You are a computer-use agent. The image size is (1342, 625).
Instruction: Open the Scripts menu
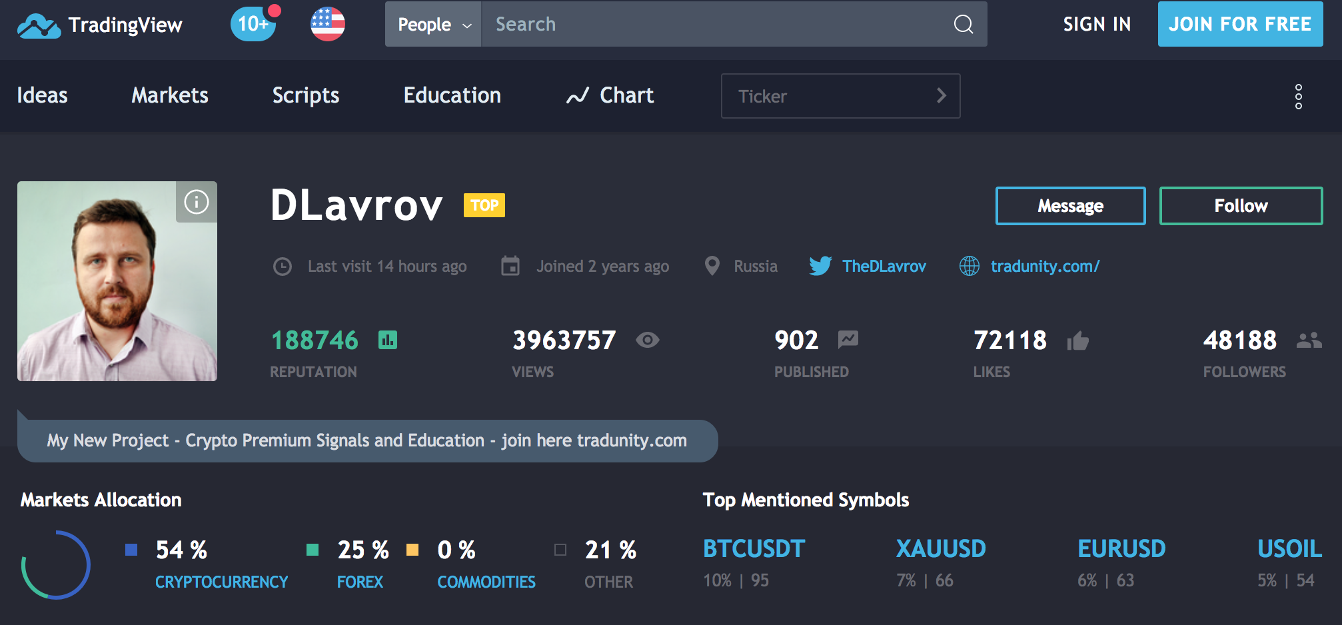tap(306, 95)
